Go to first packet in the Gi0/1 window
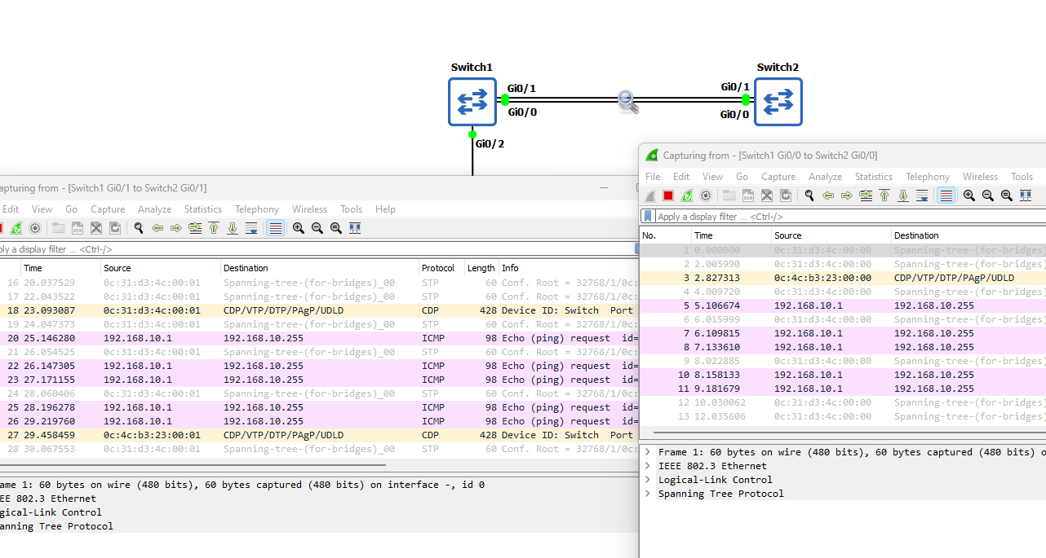 coord(214,228)
